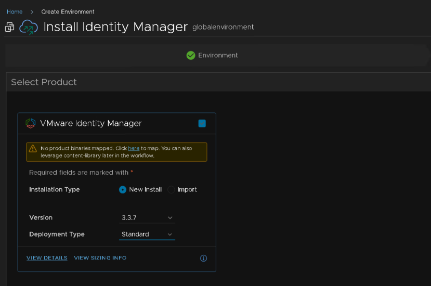Viewport: 431px width, 286px height.
Task: Open the Version 3.3.7 dropdown
Action: coord(147,218)
